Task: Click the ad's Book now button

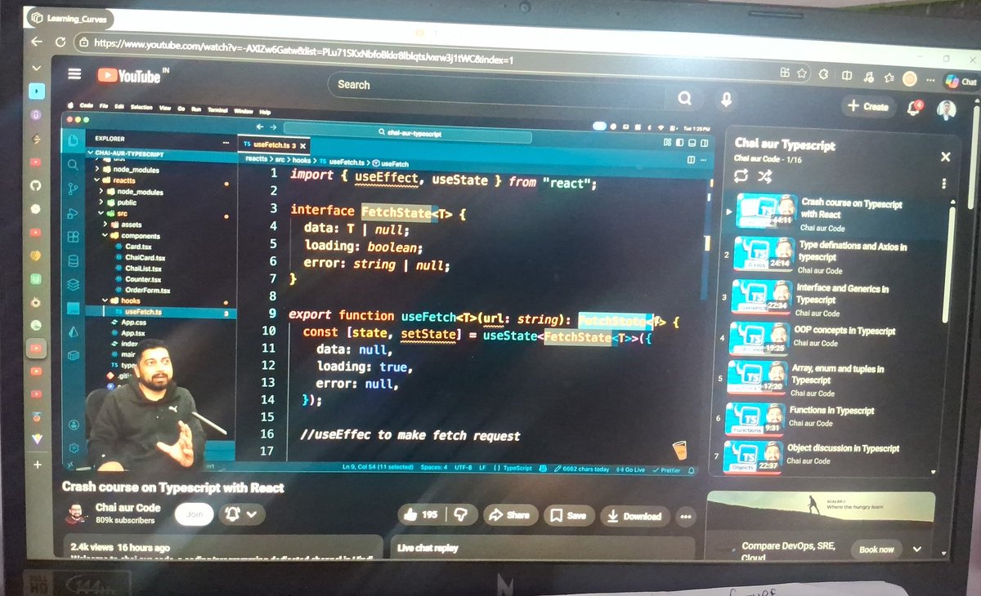Action: pos(876,549)
